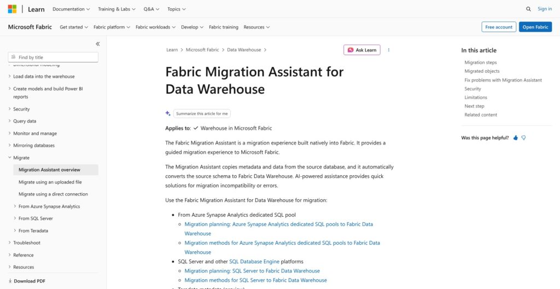560x289 pixels.
Task: Expand the Fabric platform menu
Action: [x=112, y=27]
